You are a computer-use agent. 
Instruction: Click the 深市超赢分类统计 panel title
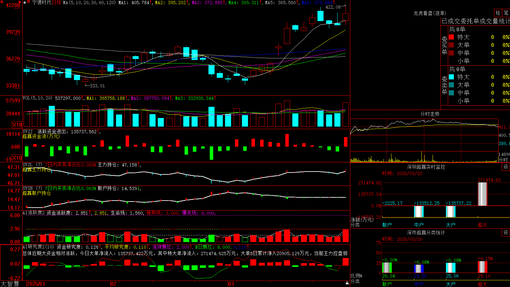point(426,232)
